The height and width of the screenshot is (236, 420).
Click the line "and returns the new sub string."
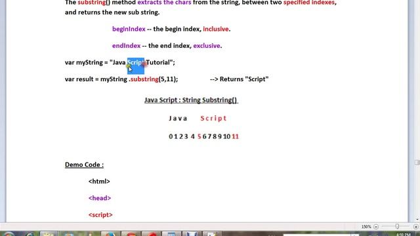tap(112, 12)
